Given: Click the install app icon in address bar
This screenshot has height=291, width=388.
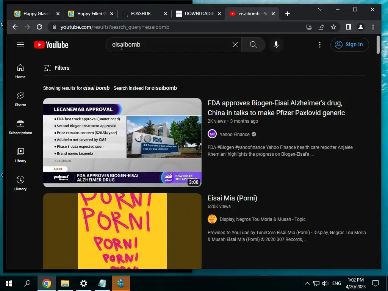Looking at the screenshot, I should [x=309, y=27].
